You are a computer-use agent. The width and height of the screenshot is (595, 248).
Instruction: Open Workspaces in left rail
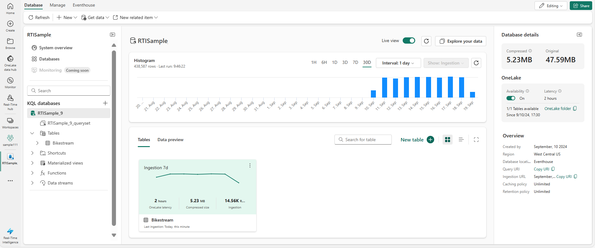pyautogui.click(x=10, y=123)
